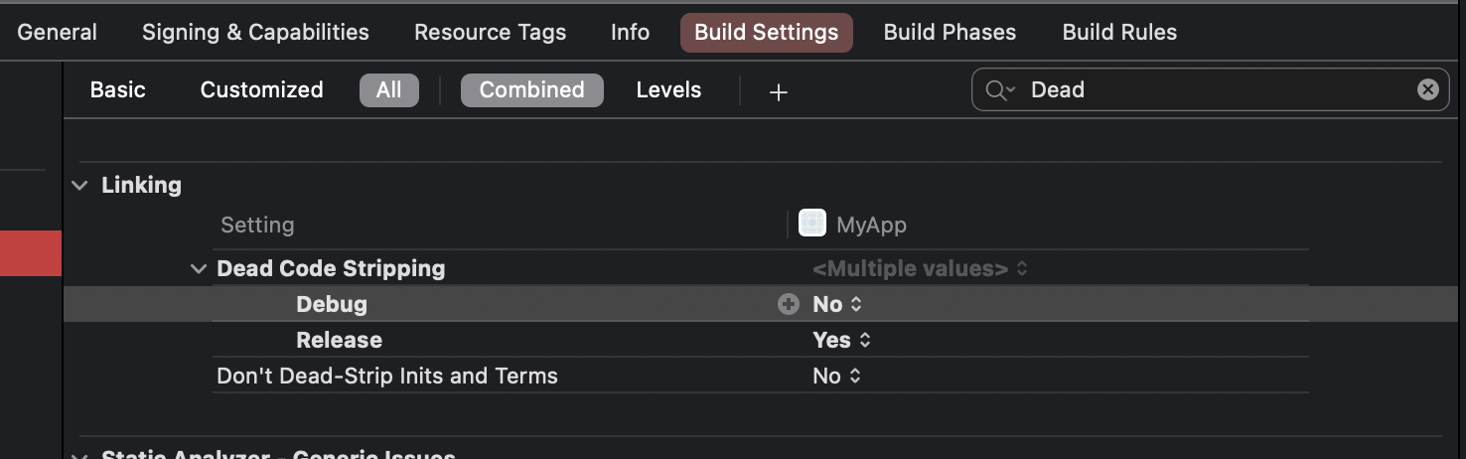The image size is (1466, 459).
Task: Open the Build Rules tab
Action: [1119, 32]
